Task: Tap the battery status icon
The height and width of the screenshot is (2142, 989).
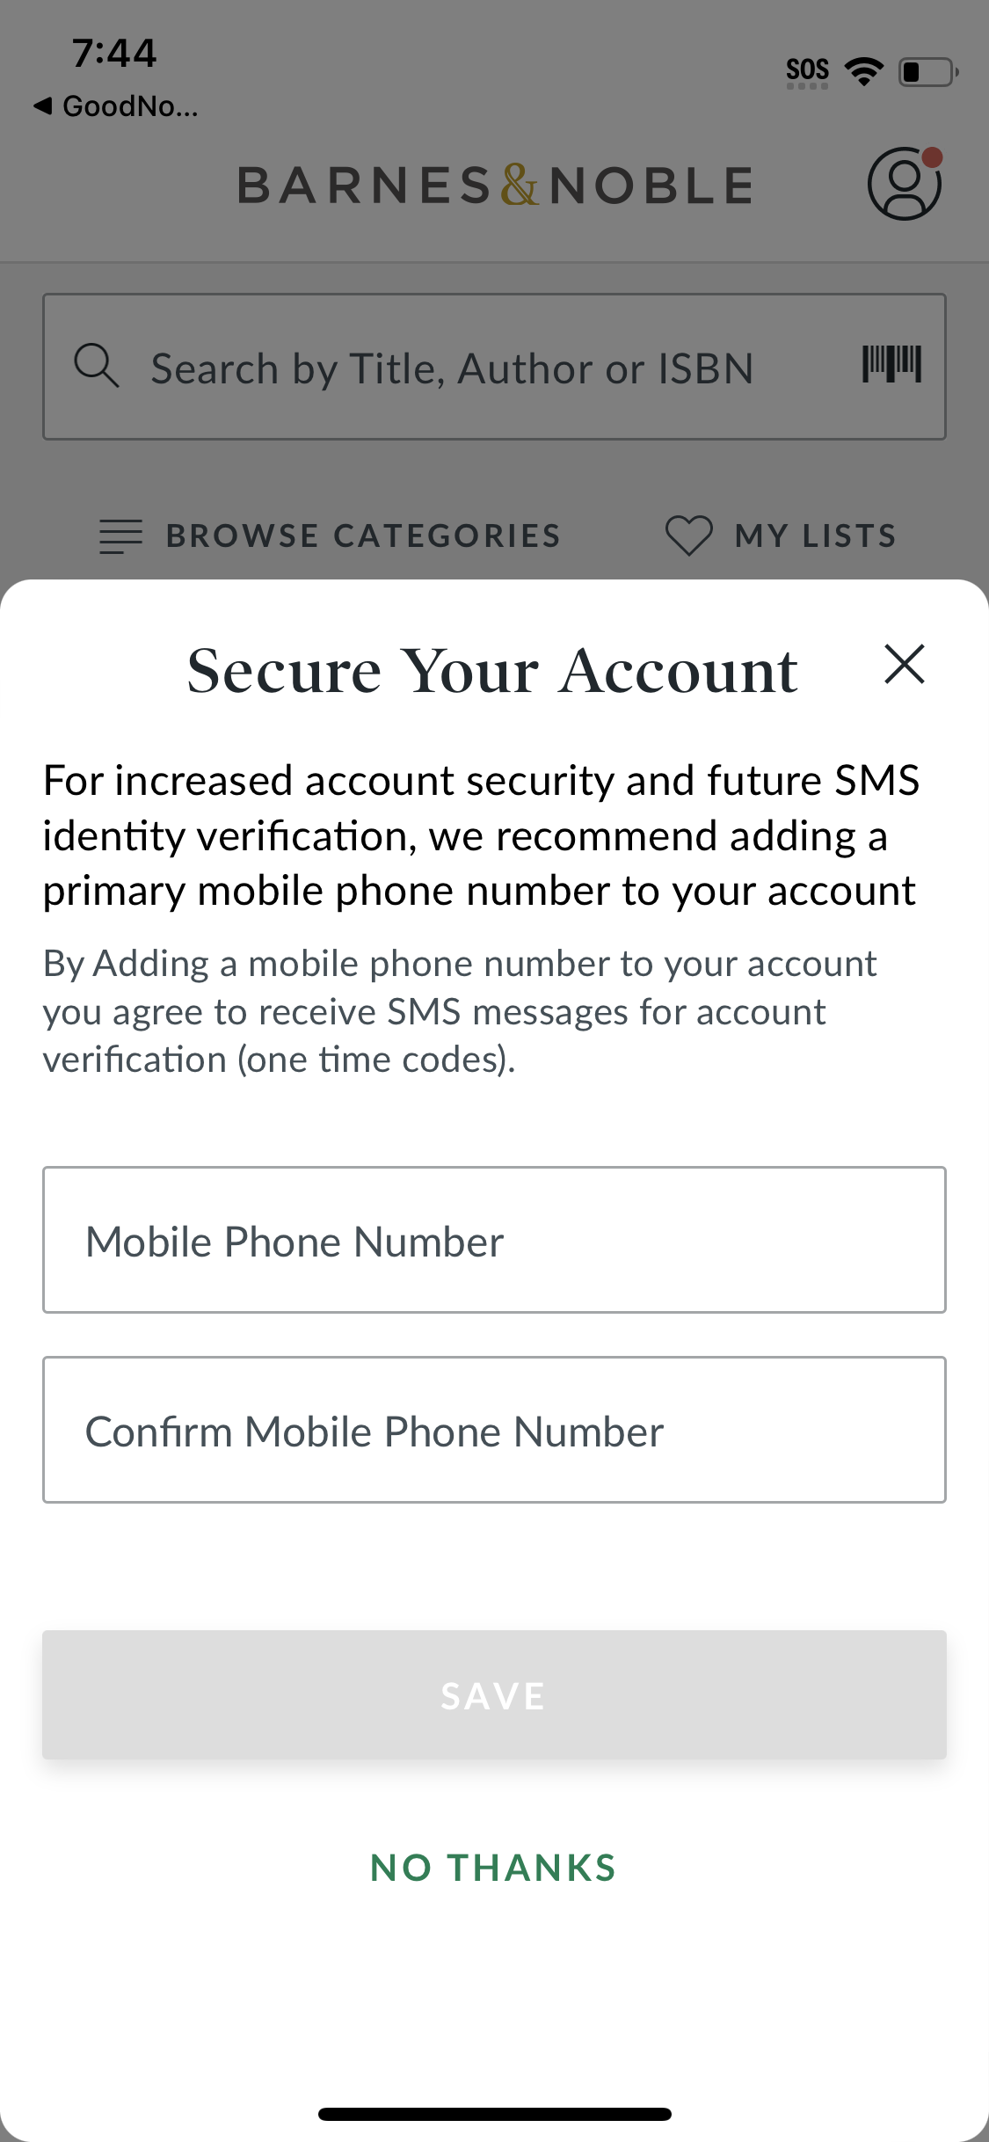Action: (927, 72)
